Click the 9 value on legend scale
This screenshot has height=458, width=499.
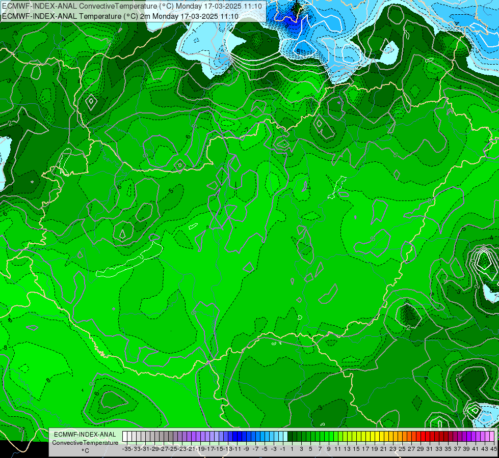click(x=328, y=449)
